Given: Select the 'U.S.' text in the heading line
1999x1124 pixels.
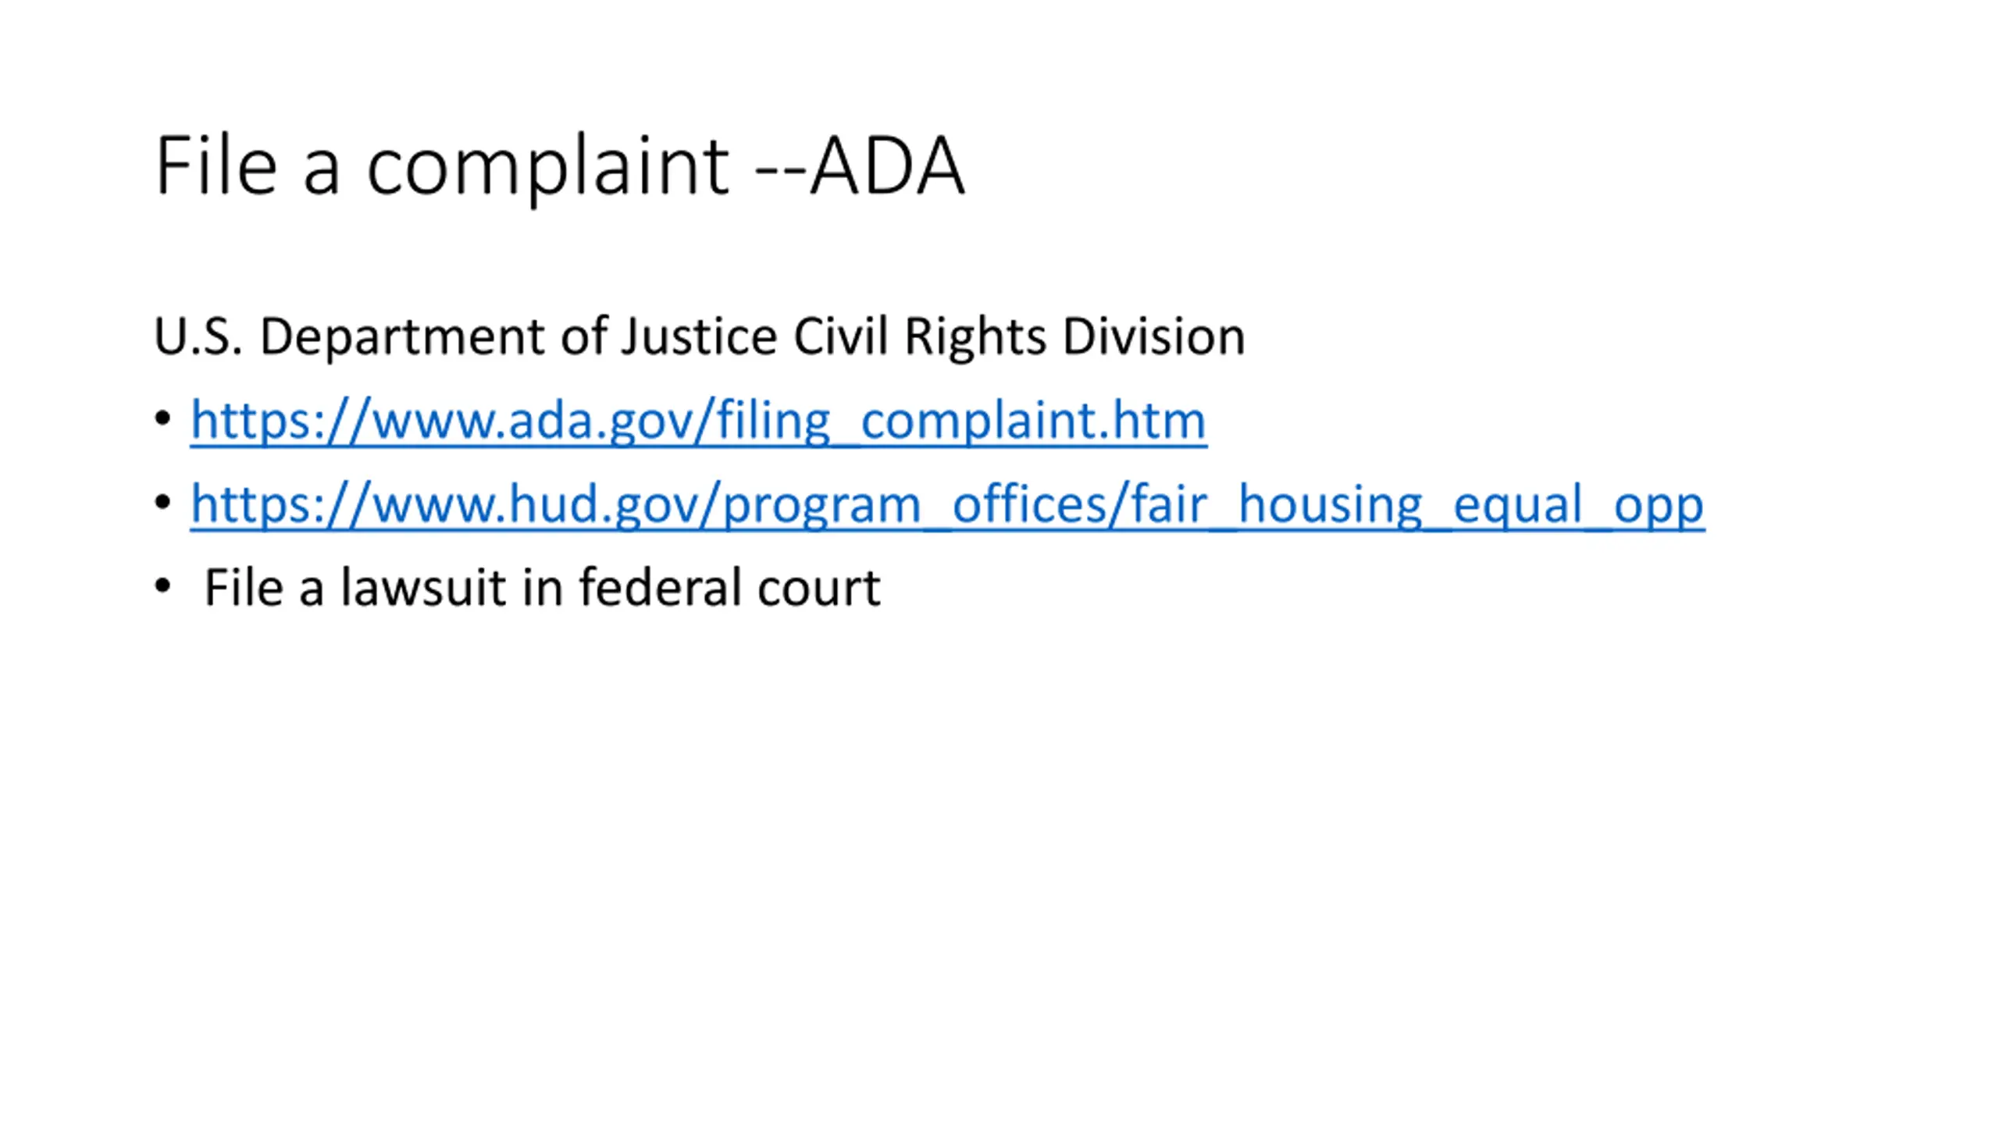Looking at the screenshot, I should coord(198,337).
